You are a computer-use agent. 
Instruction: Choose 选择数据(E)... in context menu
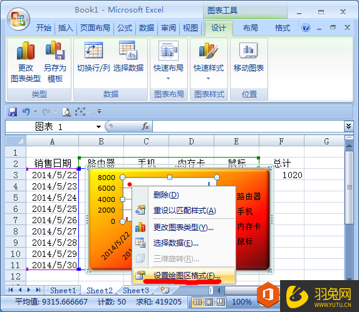184,243
